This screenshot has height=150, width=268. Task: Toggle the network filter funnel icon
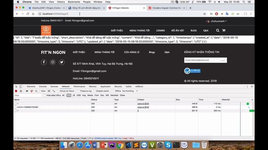[32, 91]
